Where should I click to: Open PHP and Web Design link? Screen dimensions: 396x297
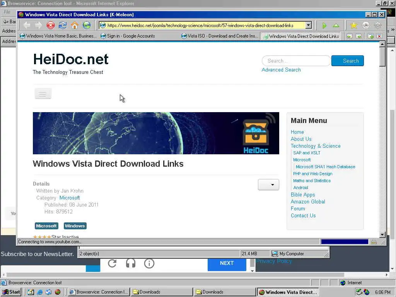(x=312, y=174)
